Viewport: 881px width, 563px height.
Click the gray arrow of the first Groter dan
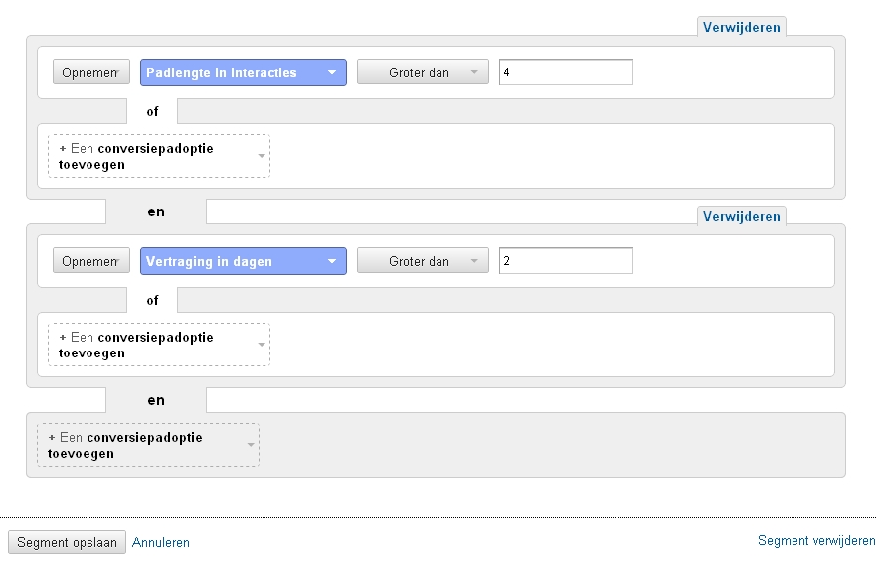474,72
